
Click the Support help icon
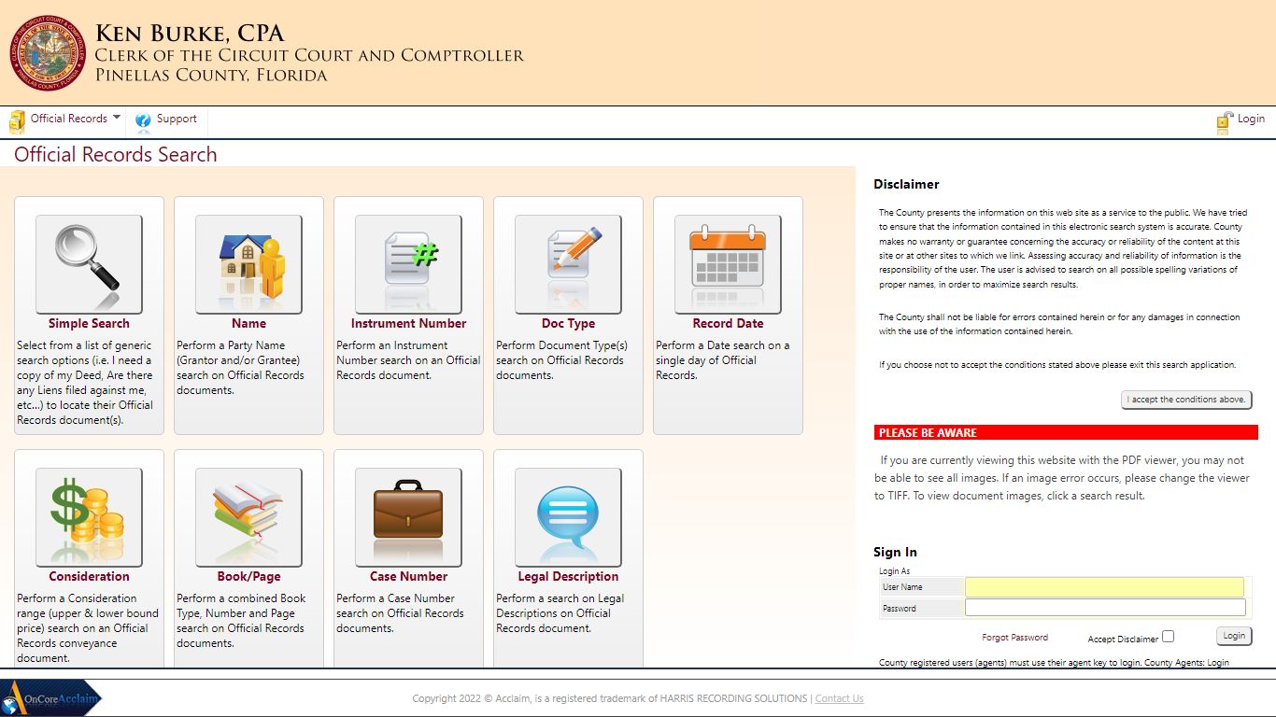(143, 120)
